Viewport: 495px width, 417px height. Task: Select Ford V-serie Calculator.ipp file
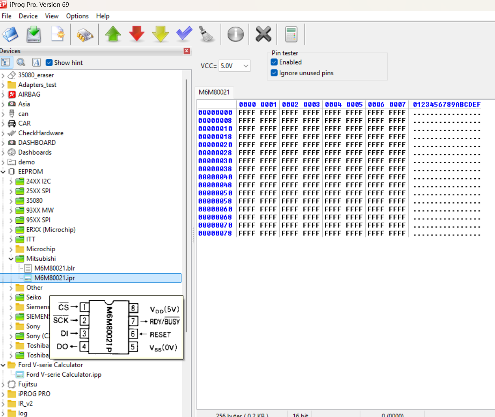pos(64,374)
